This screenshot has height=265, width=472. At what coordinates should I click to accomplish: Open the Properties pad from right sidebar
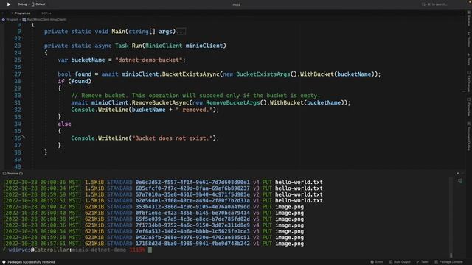click(x=469, y=107)
